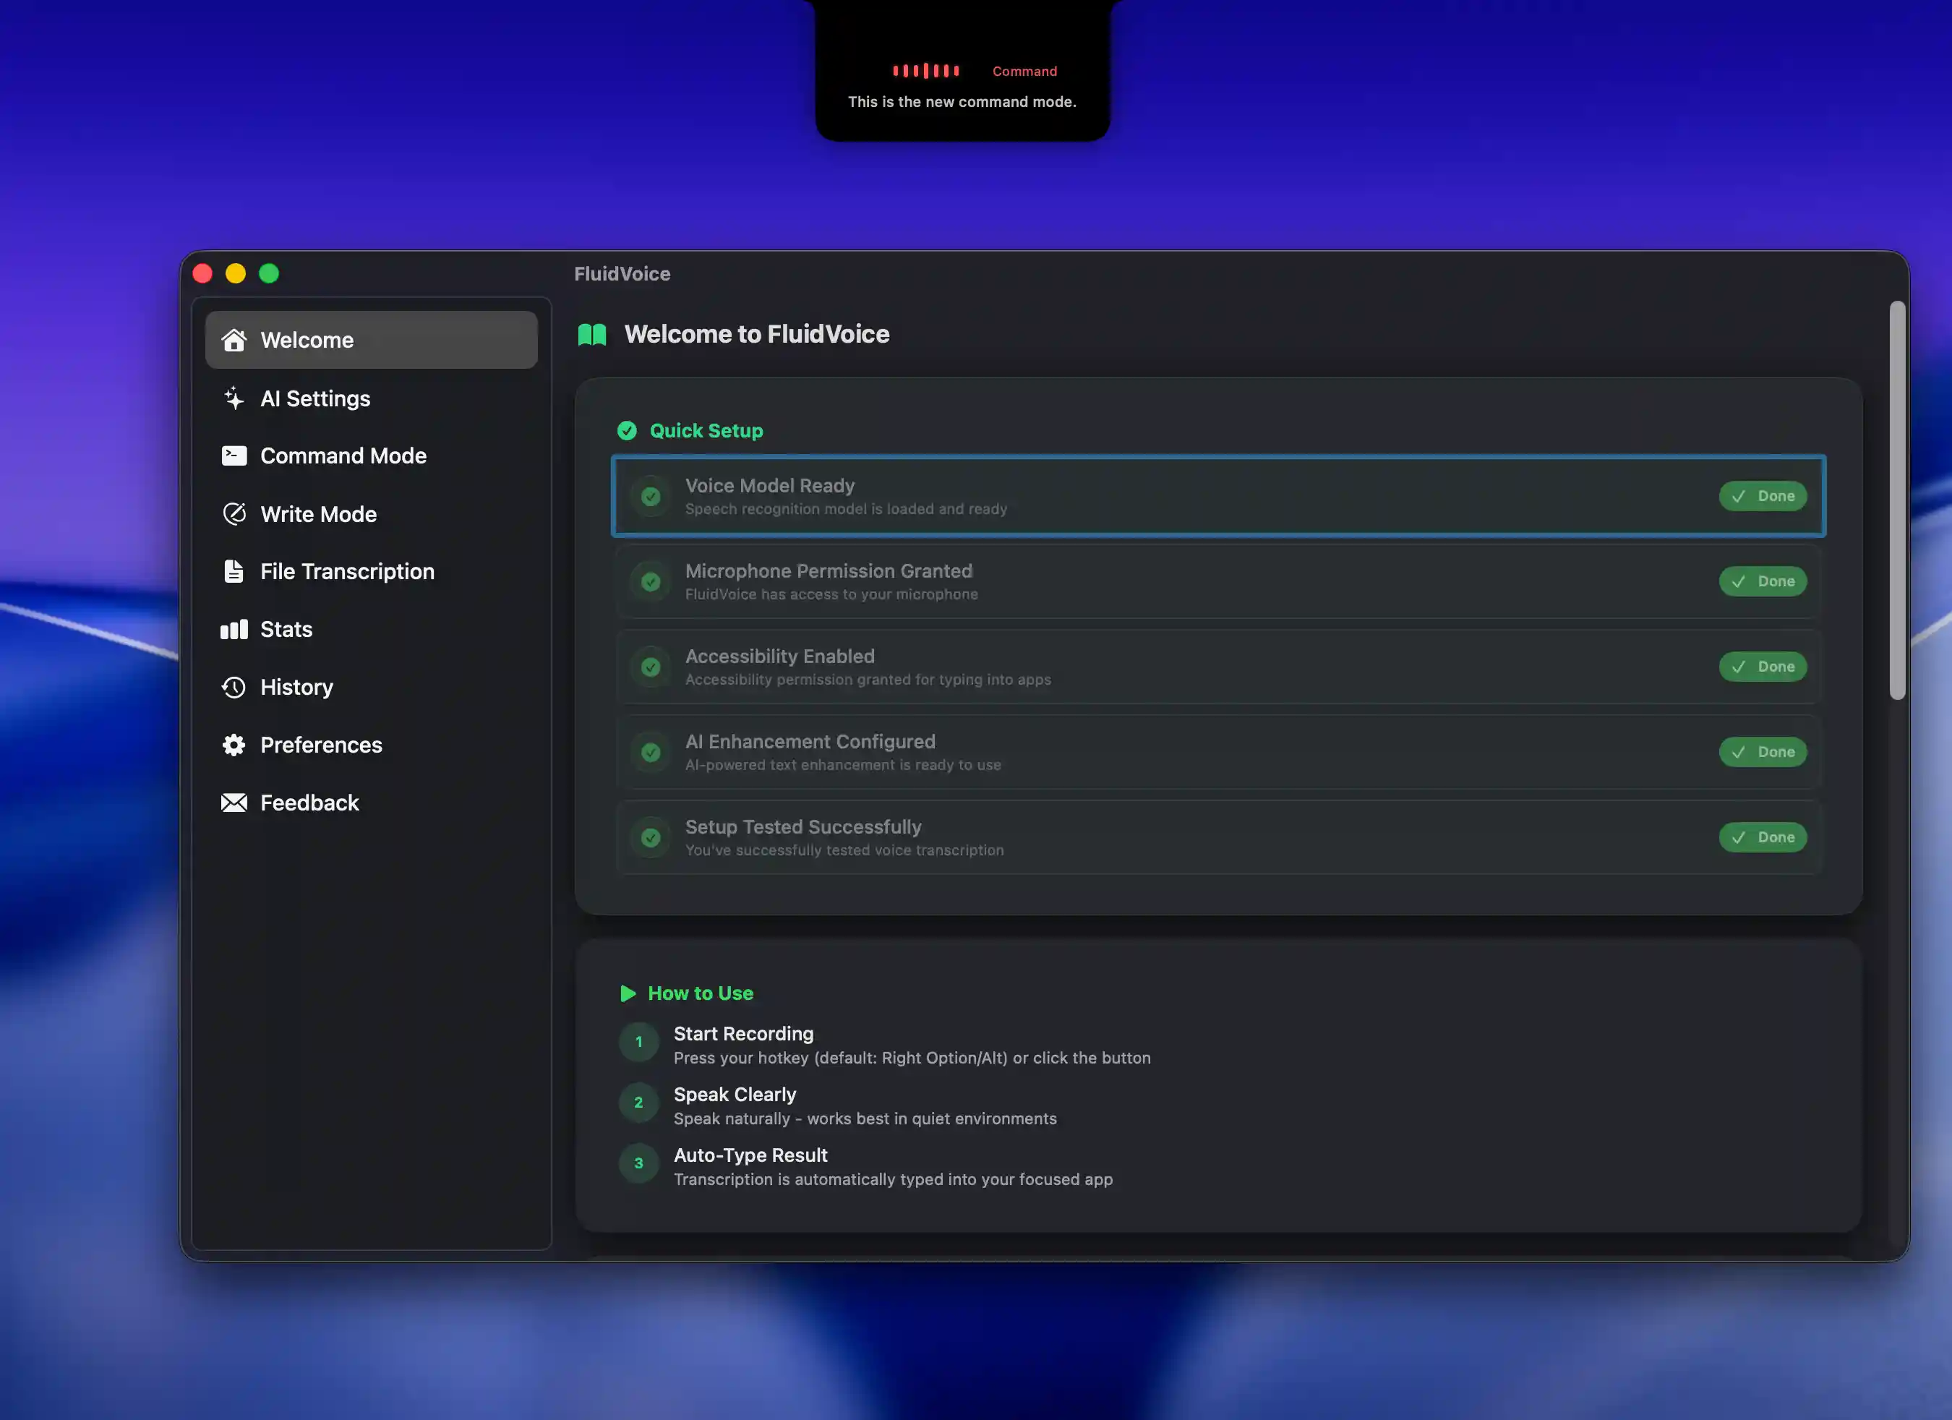The image size is (1952, 1420).
Task: Open File Transcription document icon
Action: 234,570
